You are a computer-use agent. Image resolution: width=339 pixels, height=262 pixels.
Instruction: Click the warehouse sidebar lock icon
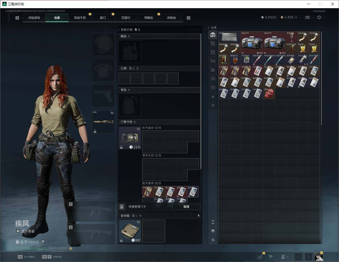213,96
